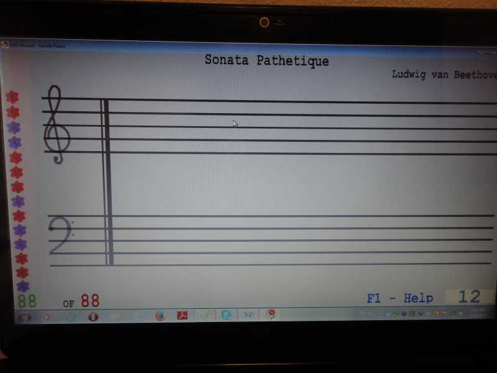Viewport: 497px width, 373px height.
Task: Open Internet Explorer from the taskbar
Action: 71,317
